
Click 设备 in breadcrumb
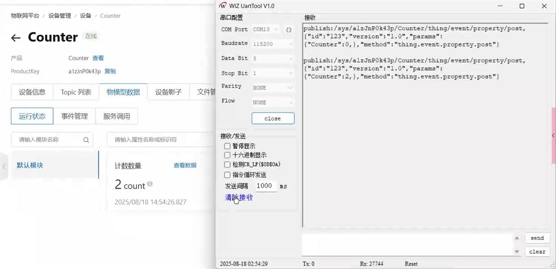click(x=86, y=16)
